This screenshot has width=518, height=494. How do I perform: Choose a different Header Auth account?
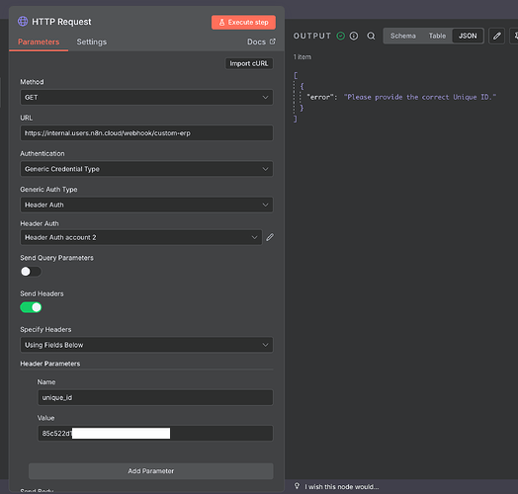pos(141,237)
